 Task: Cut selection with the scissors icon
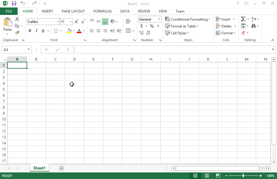coord(17,19)
